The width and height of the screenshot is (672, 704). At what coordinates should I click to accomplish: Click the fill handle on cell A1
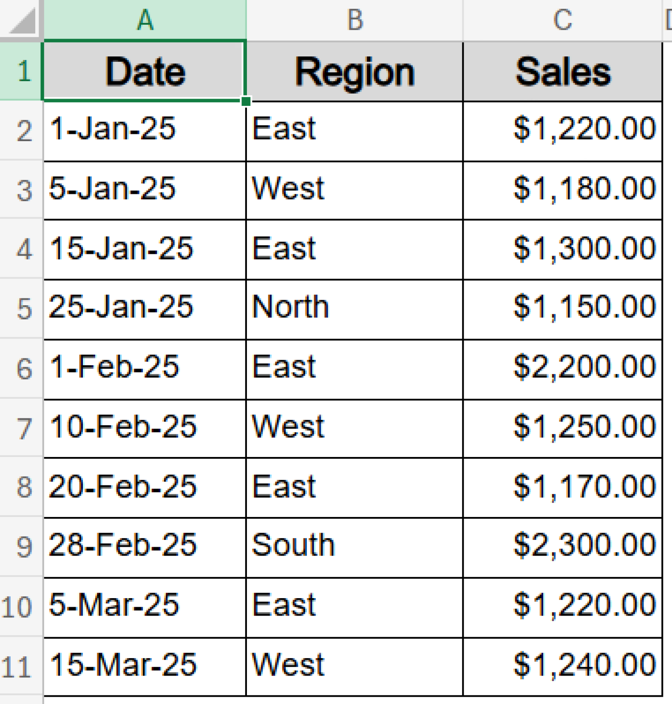pos(246,100)
